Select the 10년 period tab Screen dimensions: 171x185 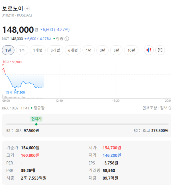(131, 50)
